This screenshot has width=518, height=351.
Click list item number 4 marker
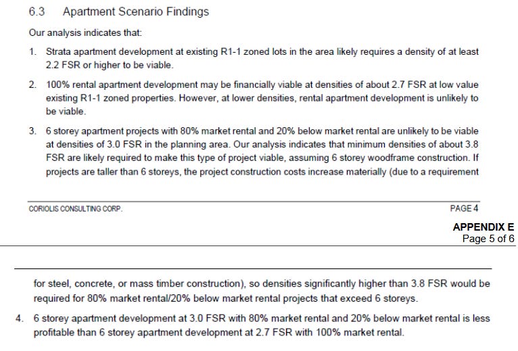[x=20, y=319]
